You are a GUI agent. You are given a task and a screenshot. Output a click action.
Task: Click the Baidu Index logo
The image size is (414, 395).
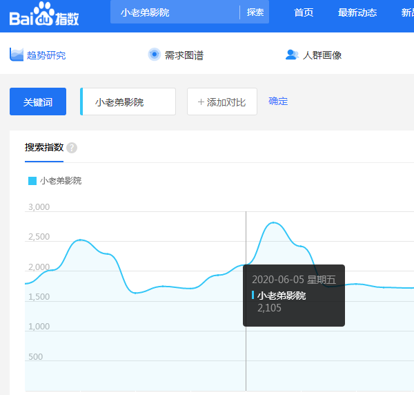[44, 14]
